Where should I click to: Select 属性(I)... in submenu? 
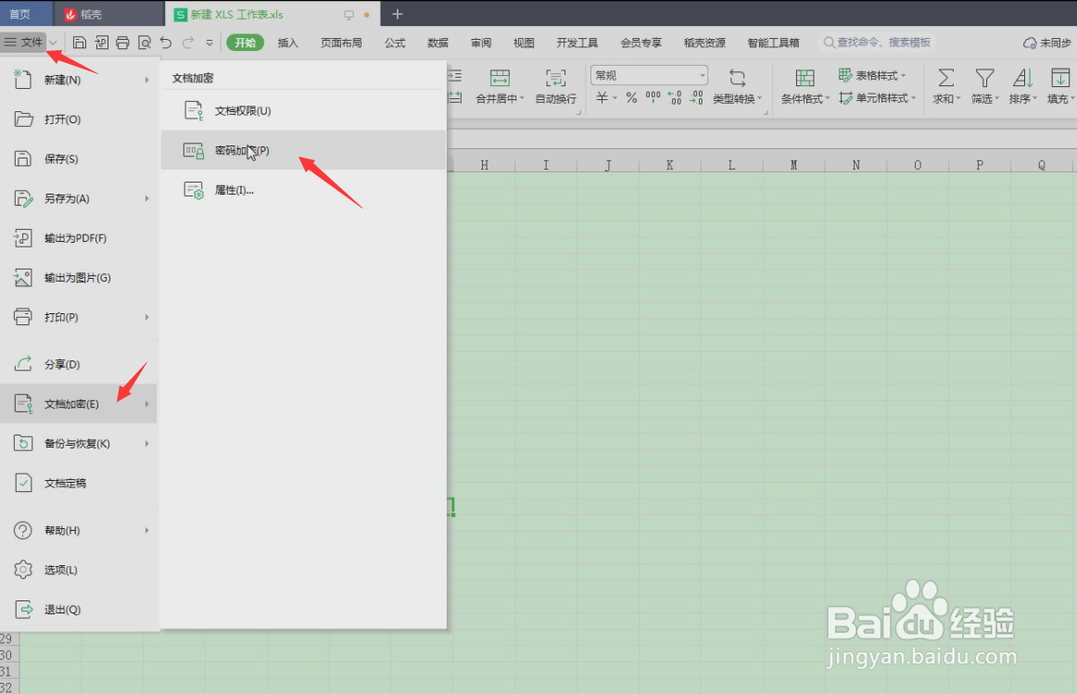[303, 190]
